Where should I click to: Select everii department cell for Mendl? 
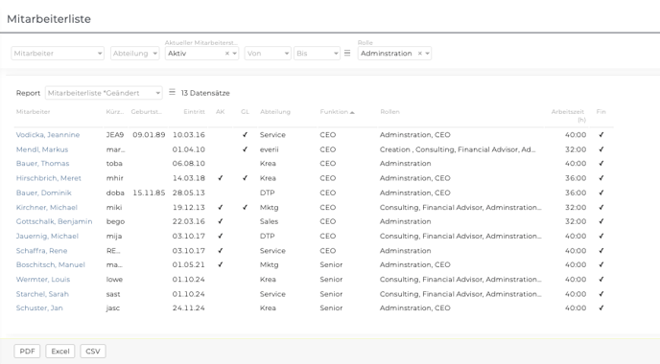pos(269,149)
